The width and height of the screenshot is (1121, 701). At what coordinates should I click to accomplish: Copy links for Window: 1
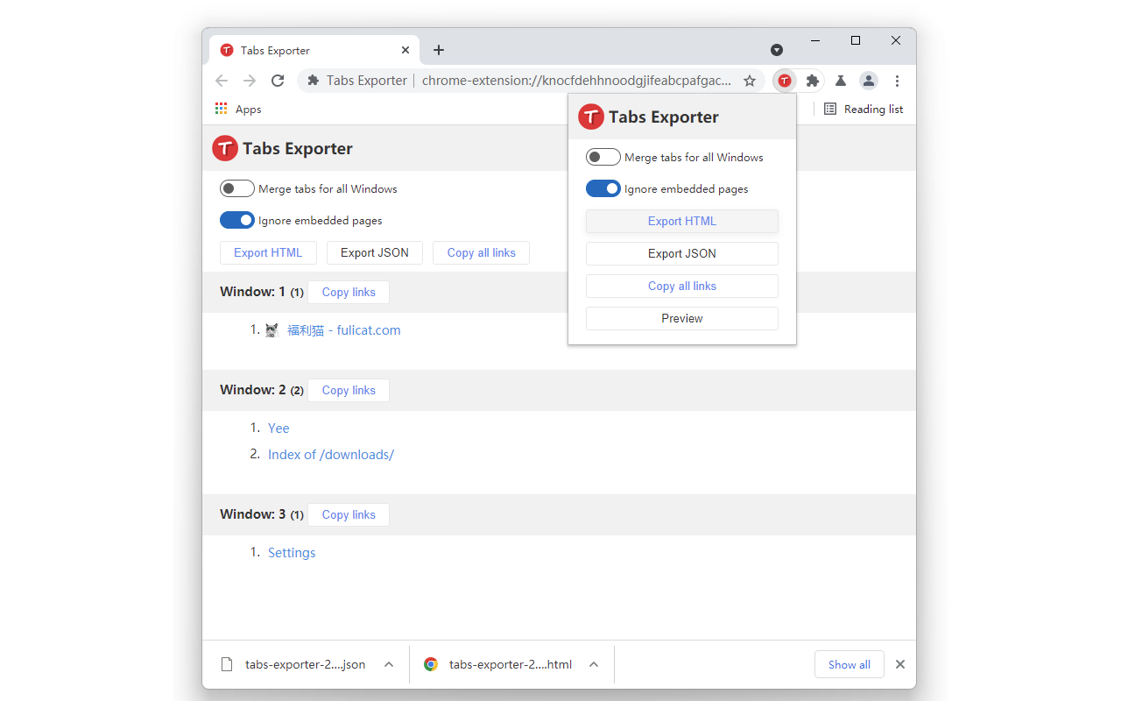coord(349,292)
